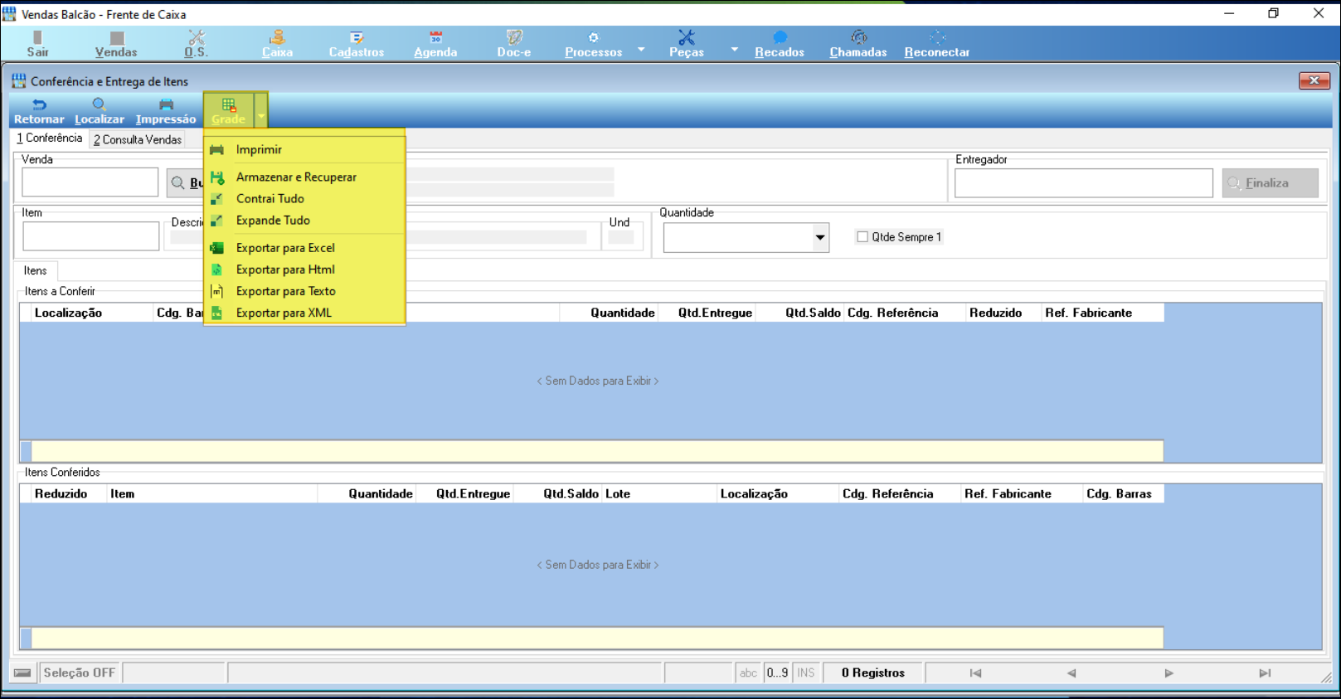Image resolution: width=1341 pixels, height=699 pixels.
Task: Open the Agenda calendar icon
Action: 435,37
